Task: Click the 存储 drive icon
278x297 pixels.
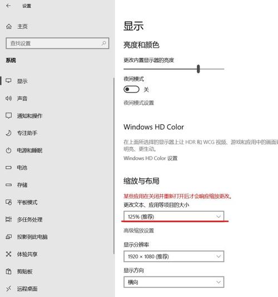Action: pos(8,185)
